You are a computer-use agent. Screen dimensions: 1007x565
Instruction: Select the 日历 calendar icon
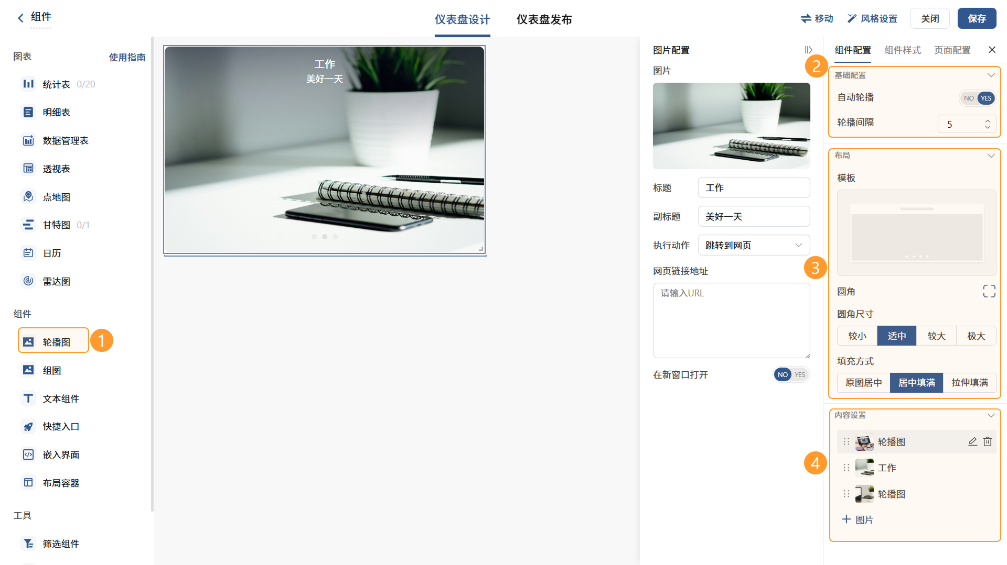click(x=28, y=253)
